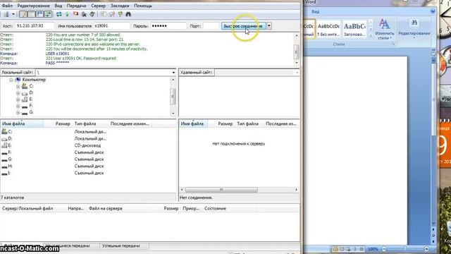This screenshot has width=451, height=254.
Task: Open the Помощь menu
Action: click(143, 6)
